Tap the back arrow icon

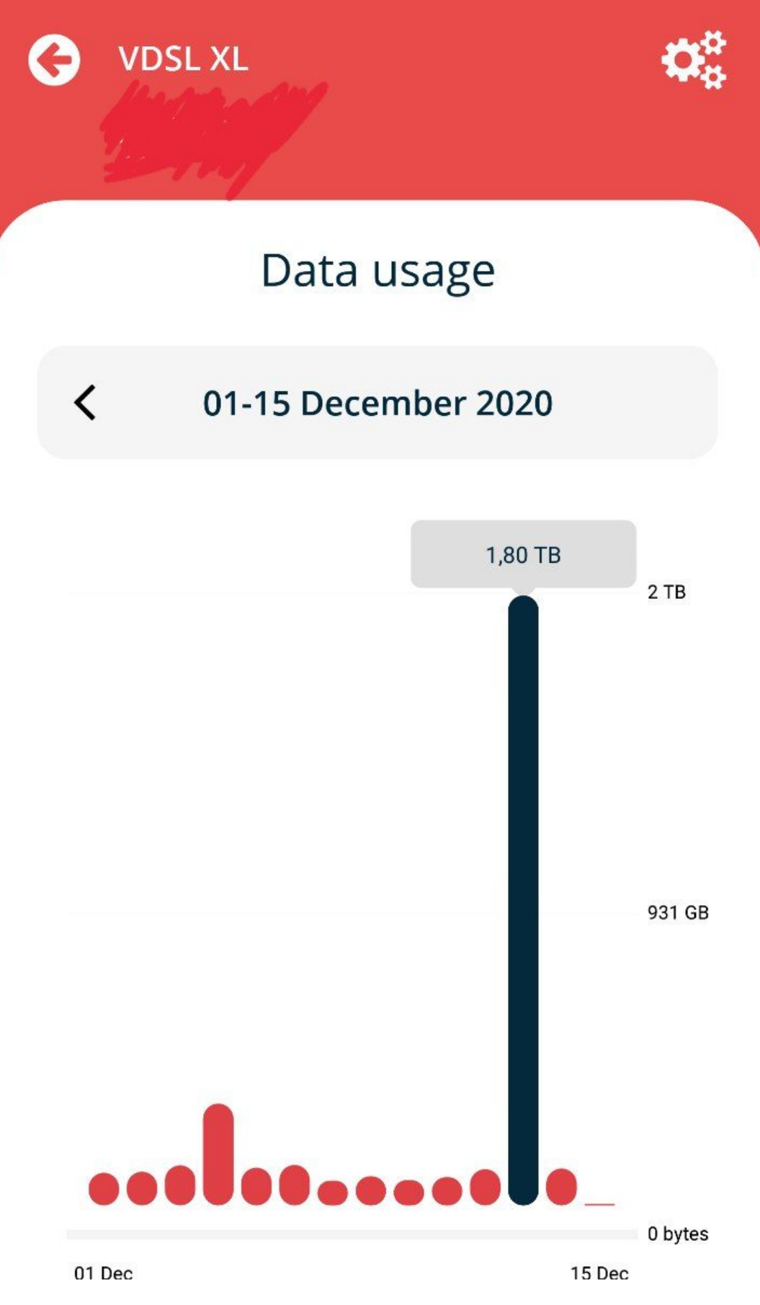[x=54, y=60]
